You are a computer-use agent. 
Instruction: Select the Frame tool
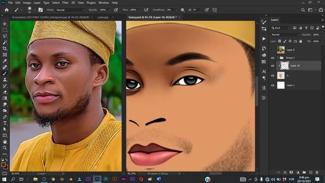5,55
